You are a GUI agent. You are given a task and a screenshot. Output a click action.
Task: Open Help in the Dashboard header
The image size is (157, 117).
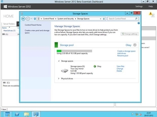tap(151, 7)
